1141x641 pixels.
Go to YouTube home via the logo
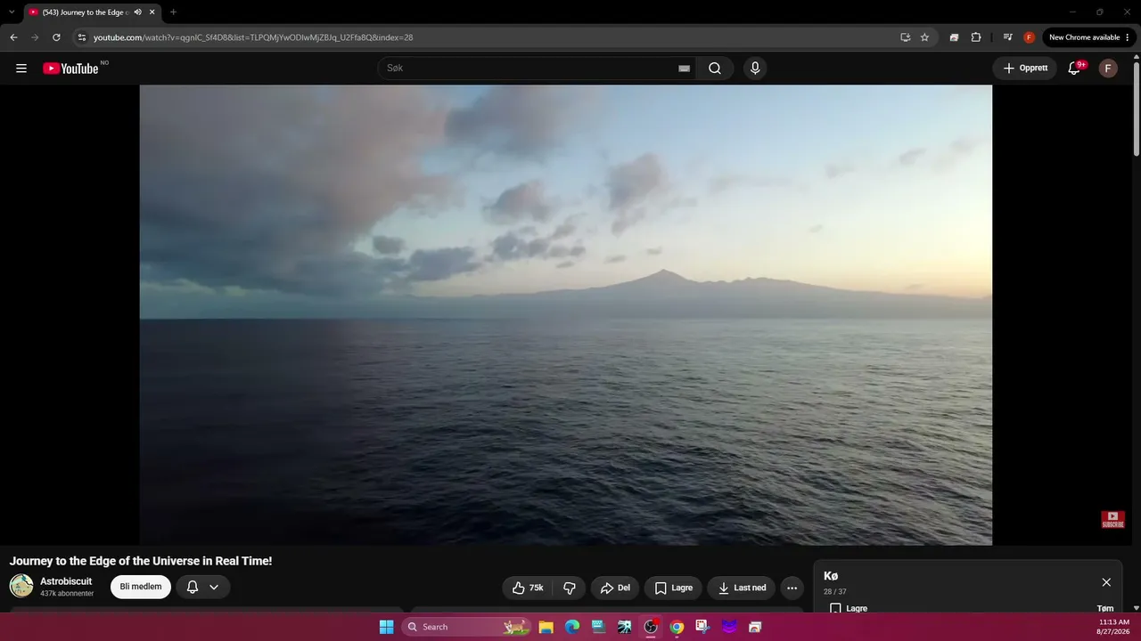pos(70,69)
